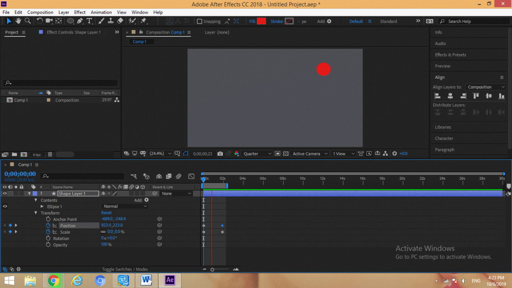This screenshot has width=512, height=288.
Task: Open the resolution Quarter dropdown
Action: [x=257, y=154]
